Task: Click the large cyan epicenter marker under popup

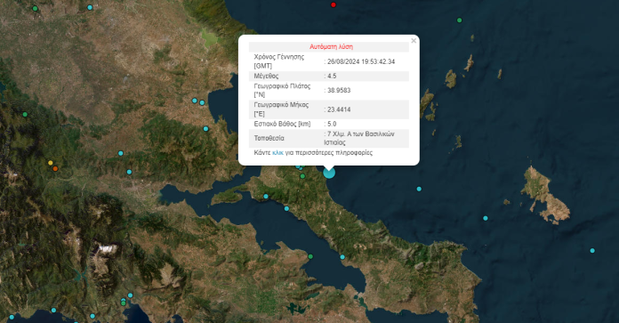Action: [329, 173]
